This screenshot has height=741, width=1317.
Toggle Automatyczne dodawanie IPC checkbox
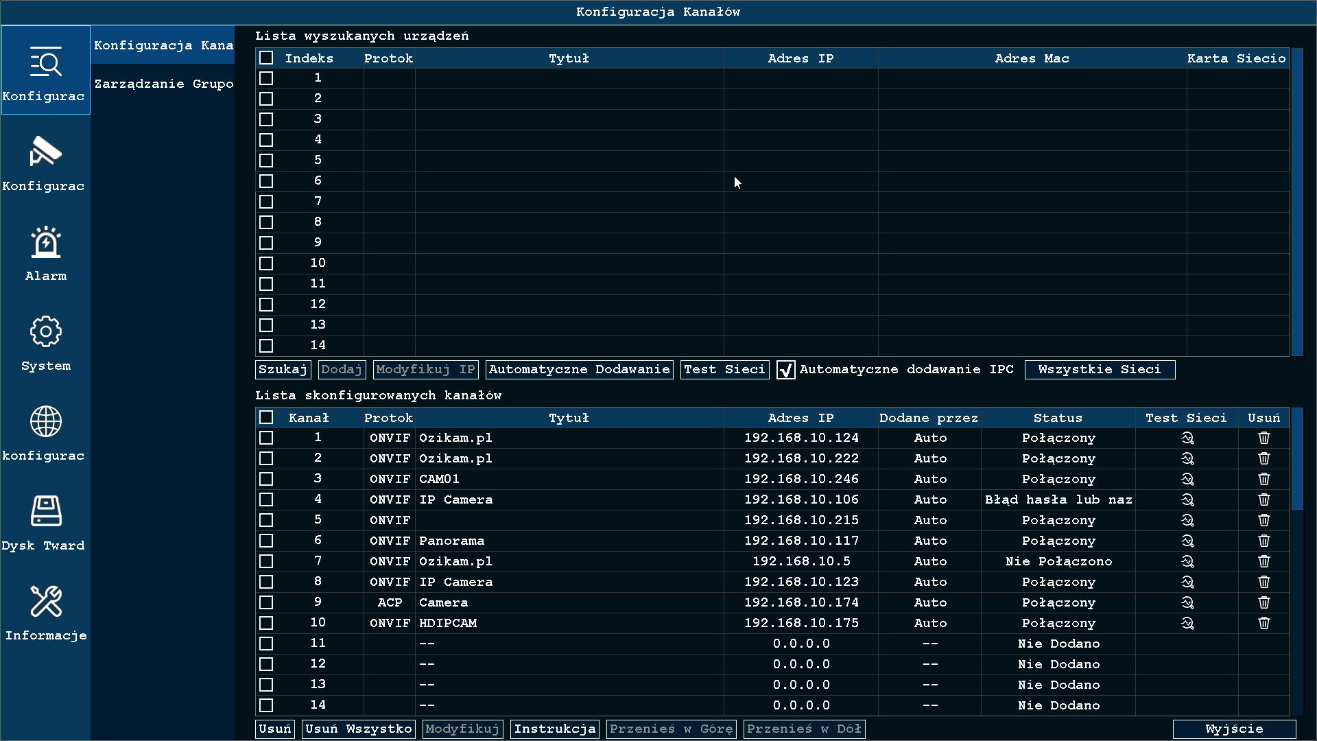tap(786, 370)
